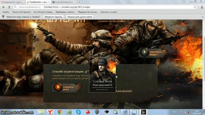
Task: Open the Английский словарь bookmark
Action: (43, 12)
